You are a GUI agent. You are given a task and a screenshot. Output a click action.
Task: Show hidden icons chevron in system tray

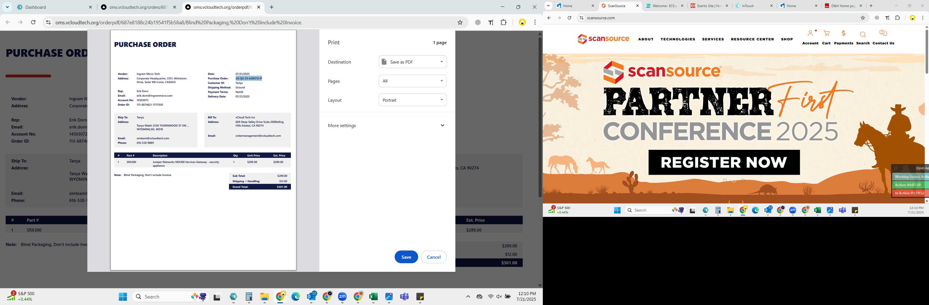pos(468,297)
